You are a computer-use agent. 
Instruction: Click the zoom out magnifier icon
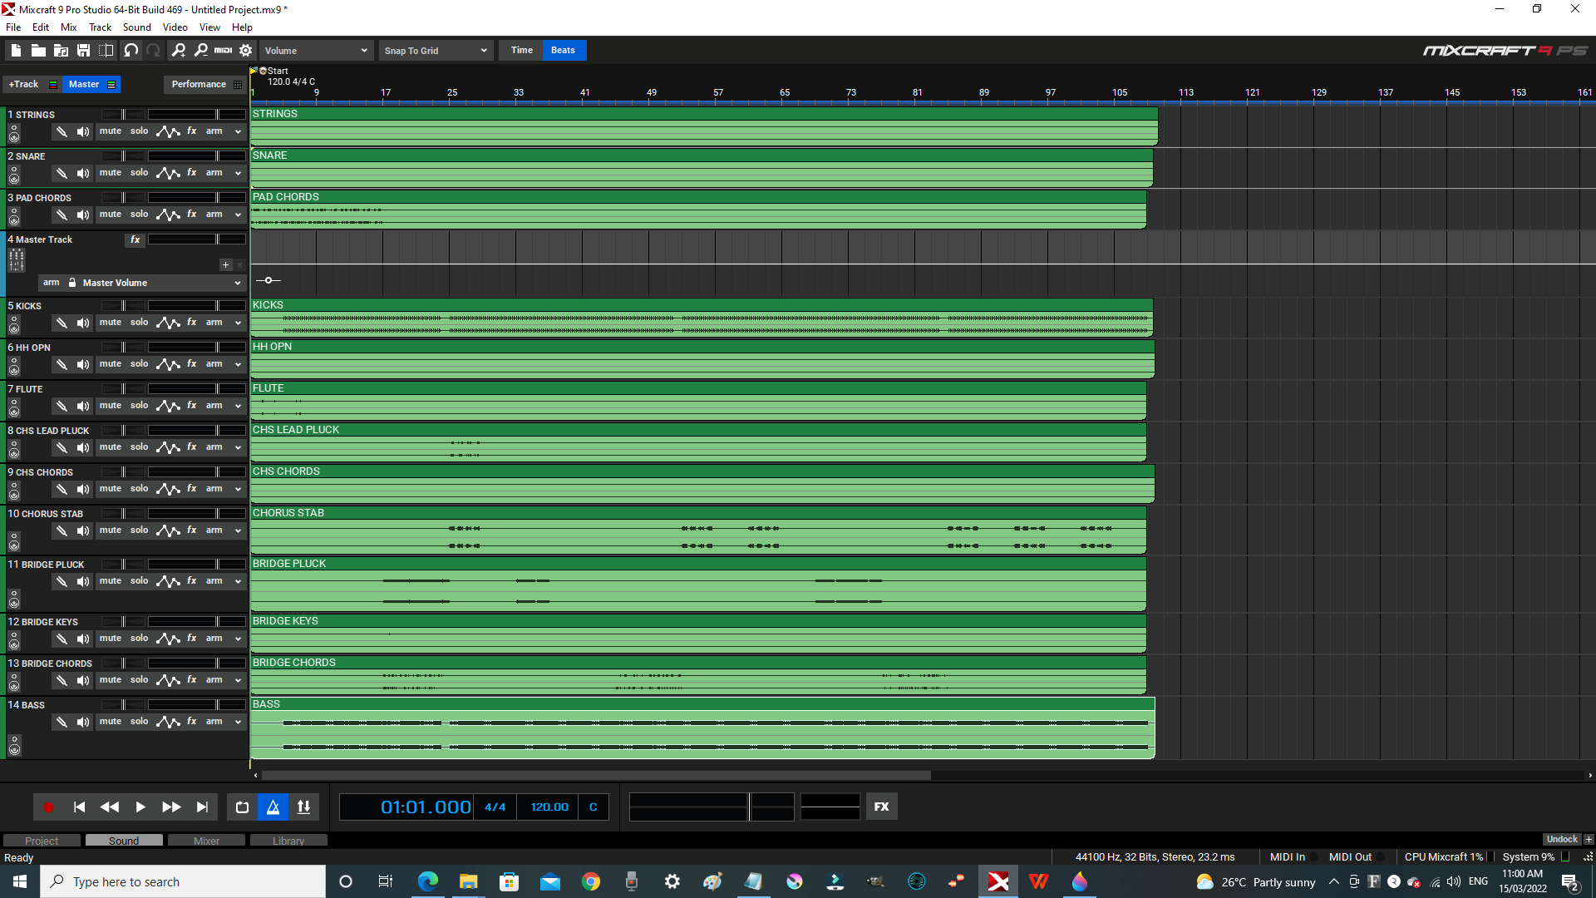201,51
